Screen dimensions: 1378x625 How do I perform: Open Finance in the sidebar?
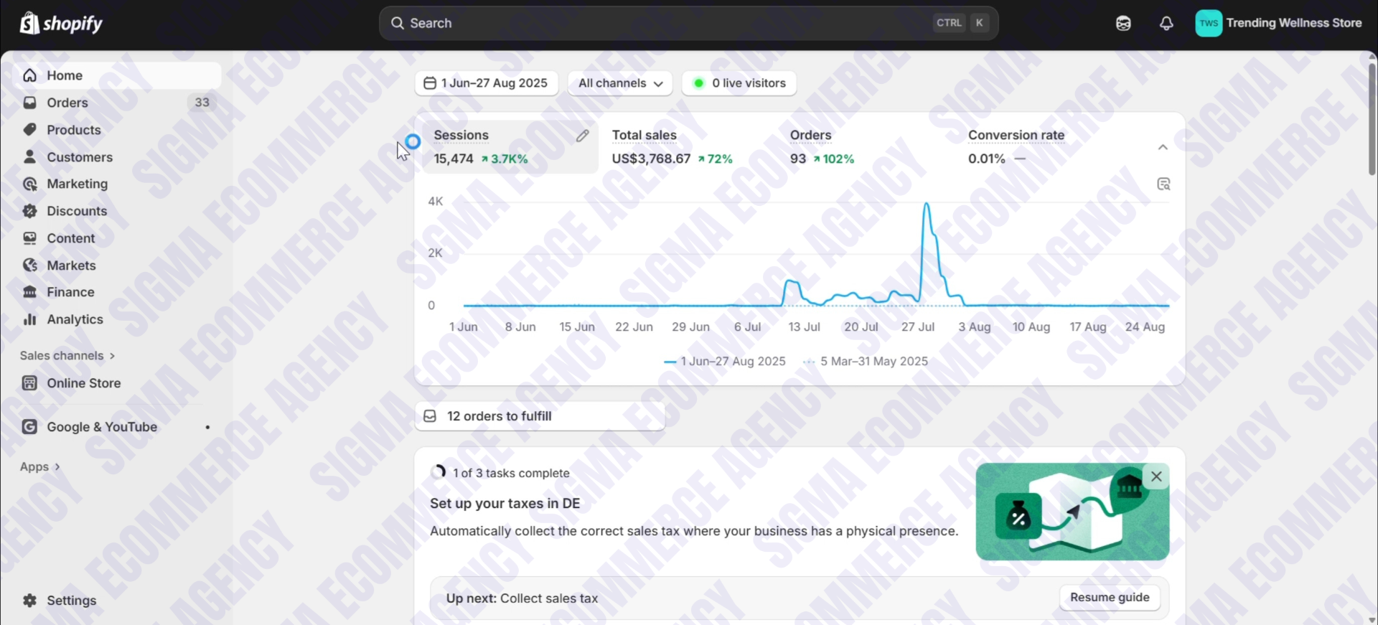(x=118, y=292)
